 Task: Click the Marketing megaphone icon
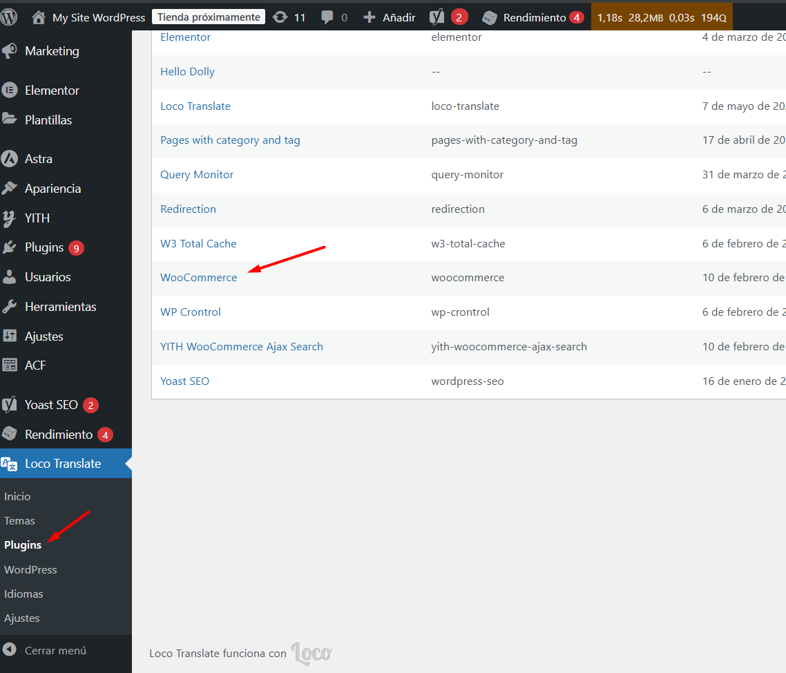[10, 50]
